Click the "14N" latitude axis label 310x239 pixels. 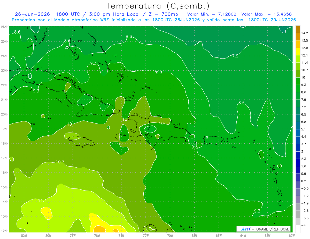(4, 202)
